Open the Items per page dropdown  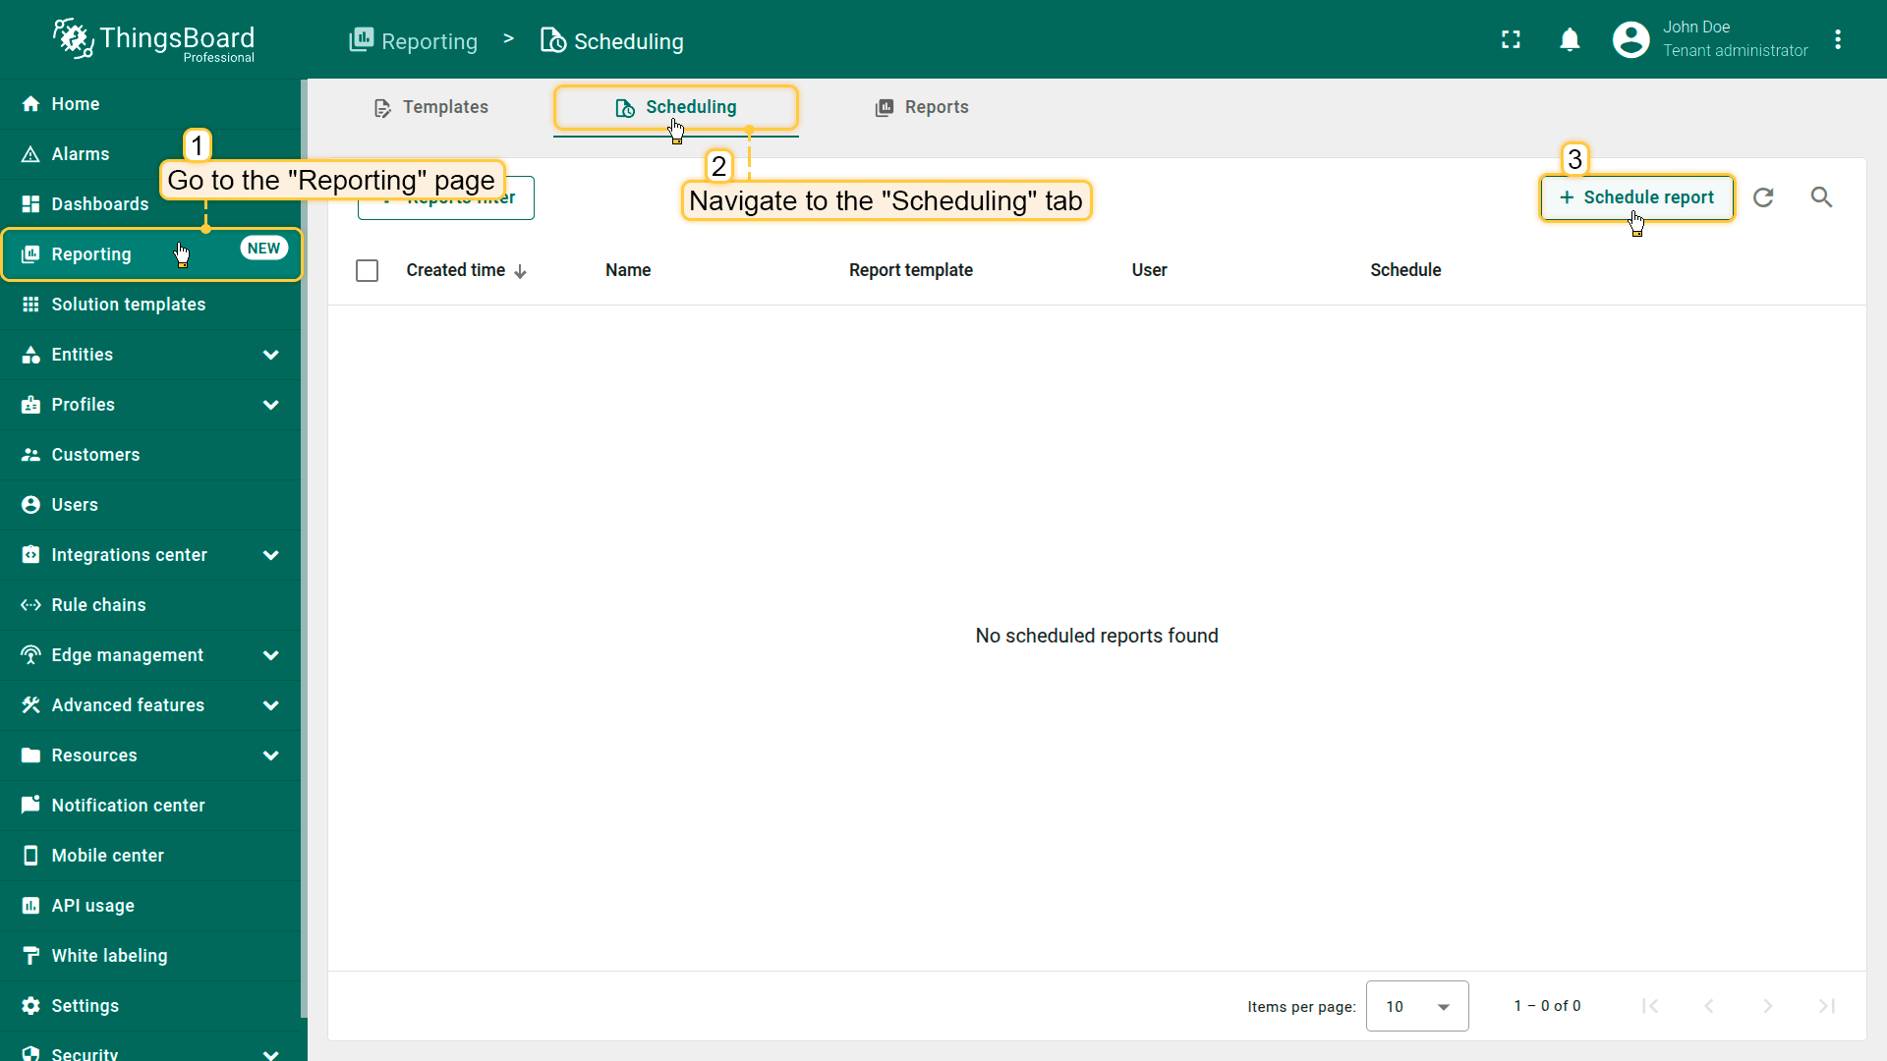tap(1416, 1006)
